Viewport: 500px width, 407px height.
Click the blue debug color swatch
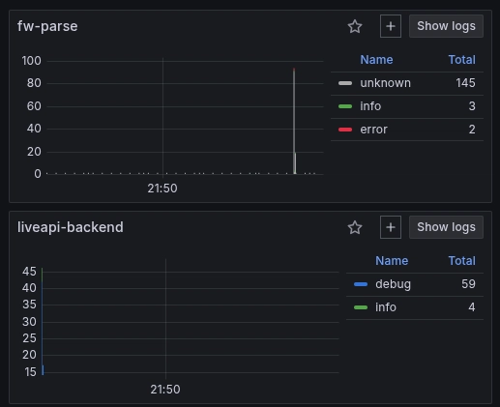pos(361,284)
